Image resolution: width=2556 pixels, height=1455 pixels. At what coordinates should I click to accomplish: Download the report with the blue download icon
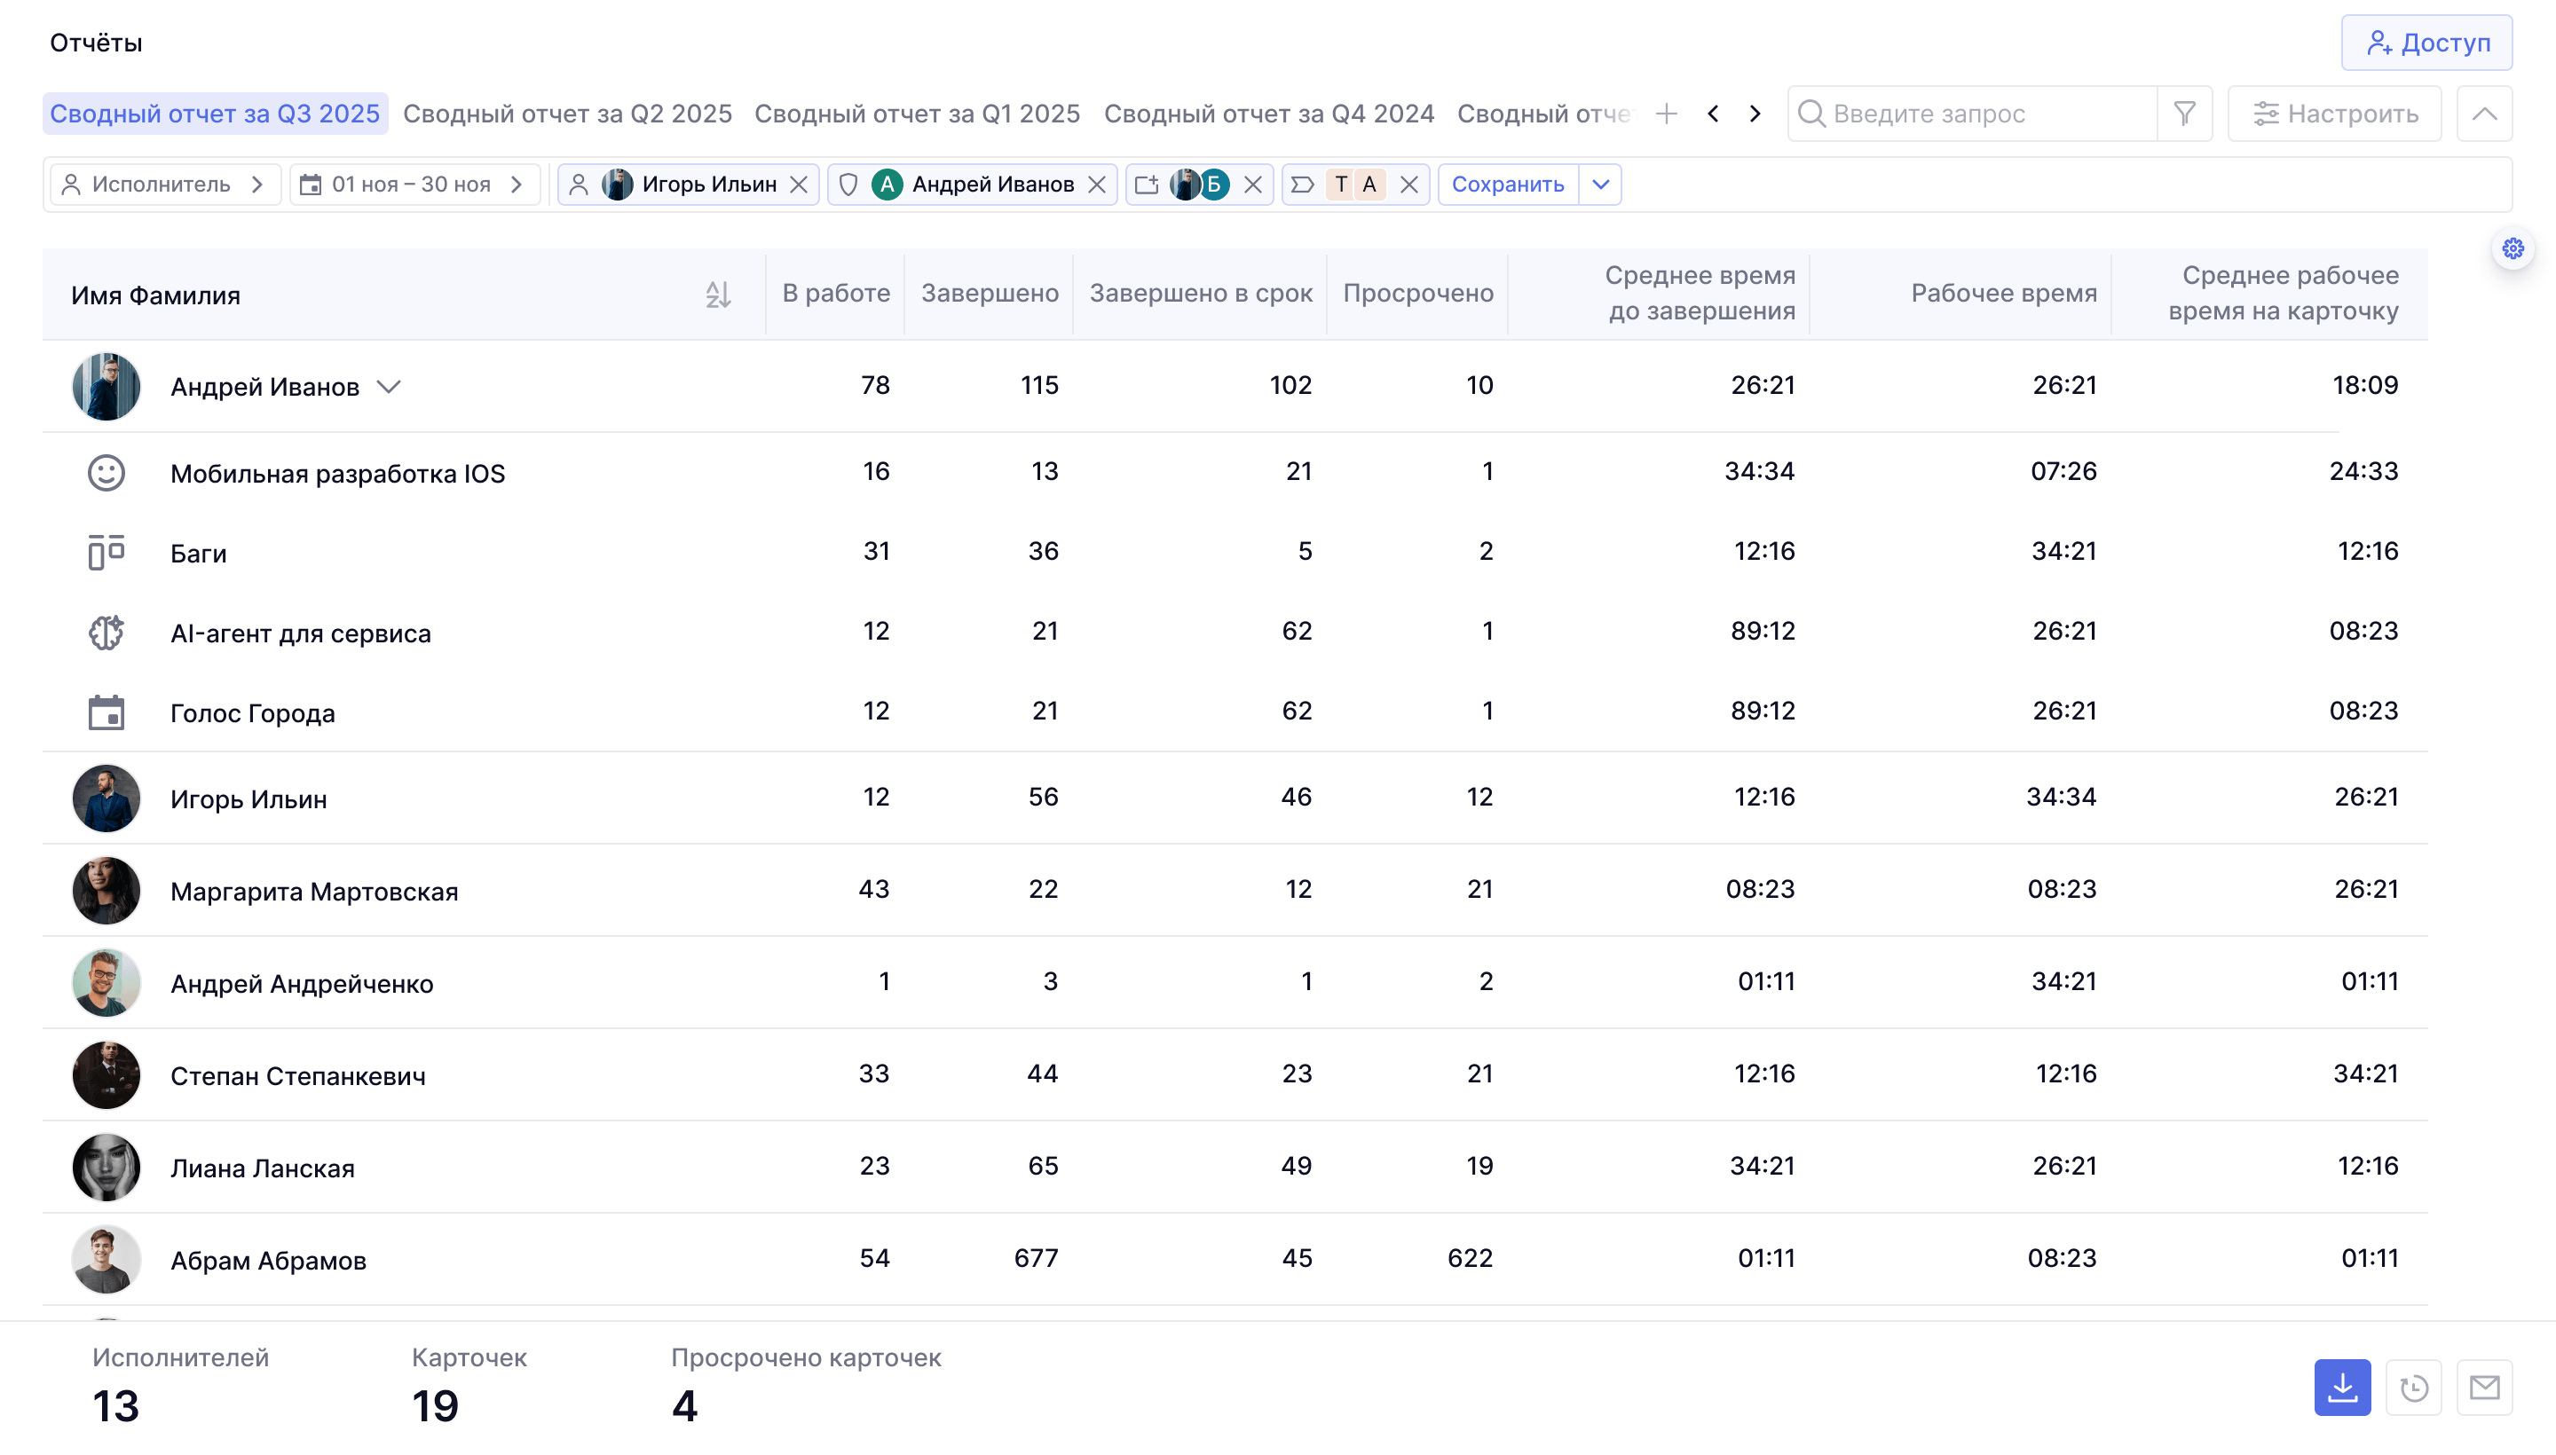click(2342, 1387)
